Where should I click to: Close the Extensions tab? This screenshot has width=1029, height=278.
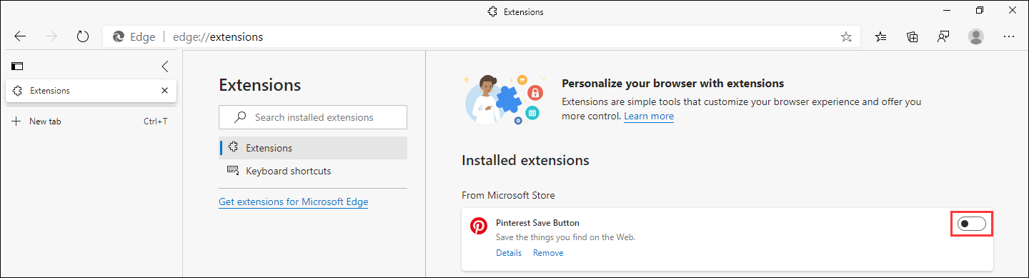pyautogui.click(x=164, y=91)
